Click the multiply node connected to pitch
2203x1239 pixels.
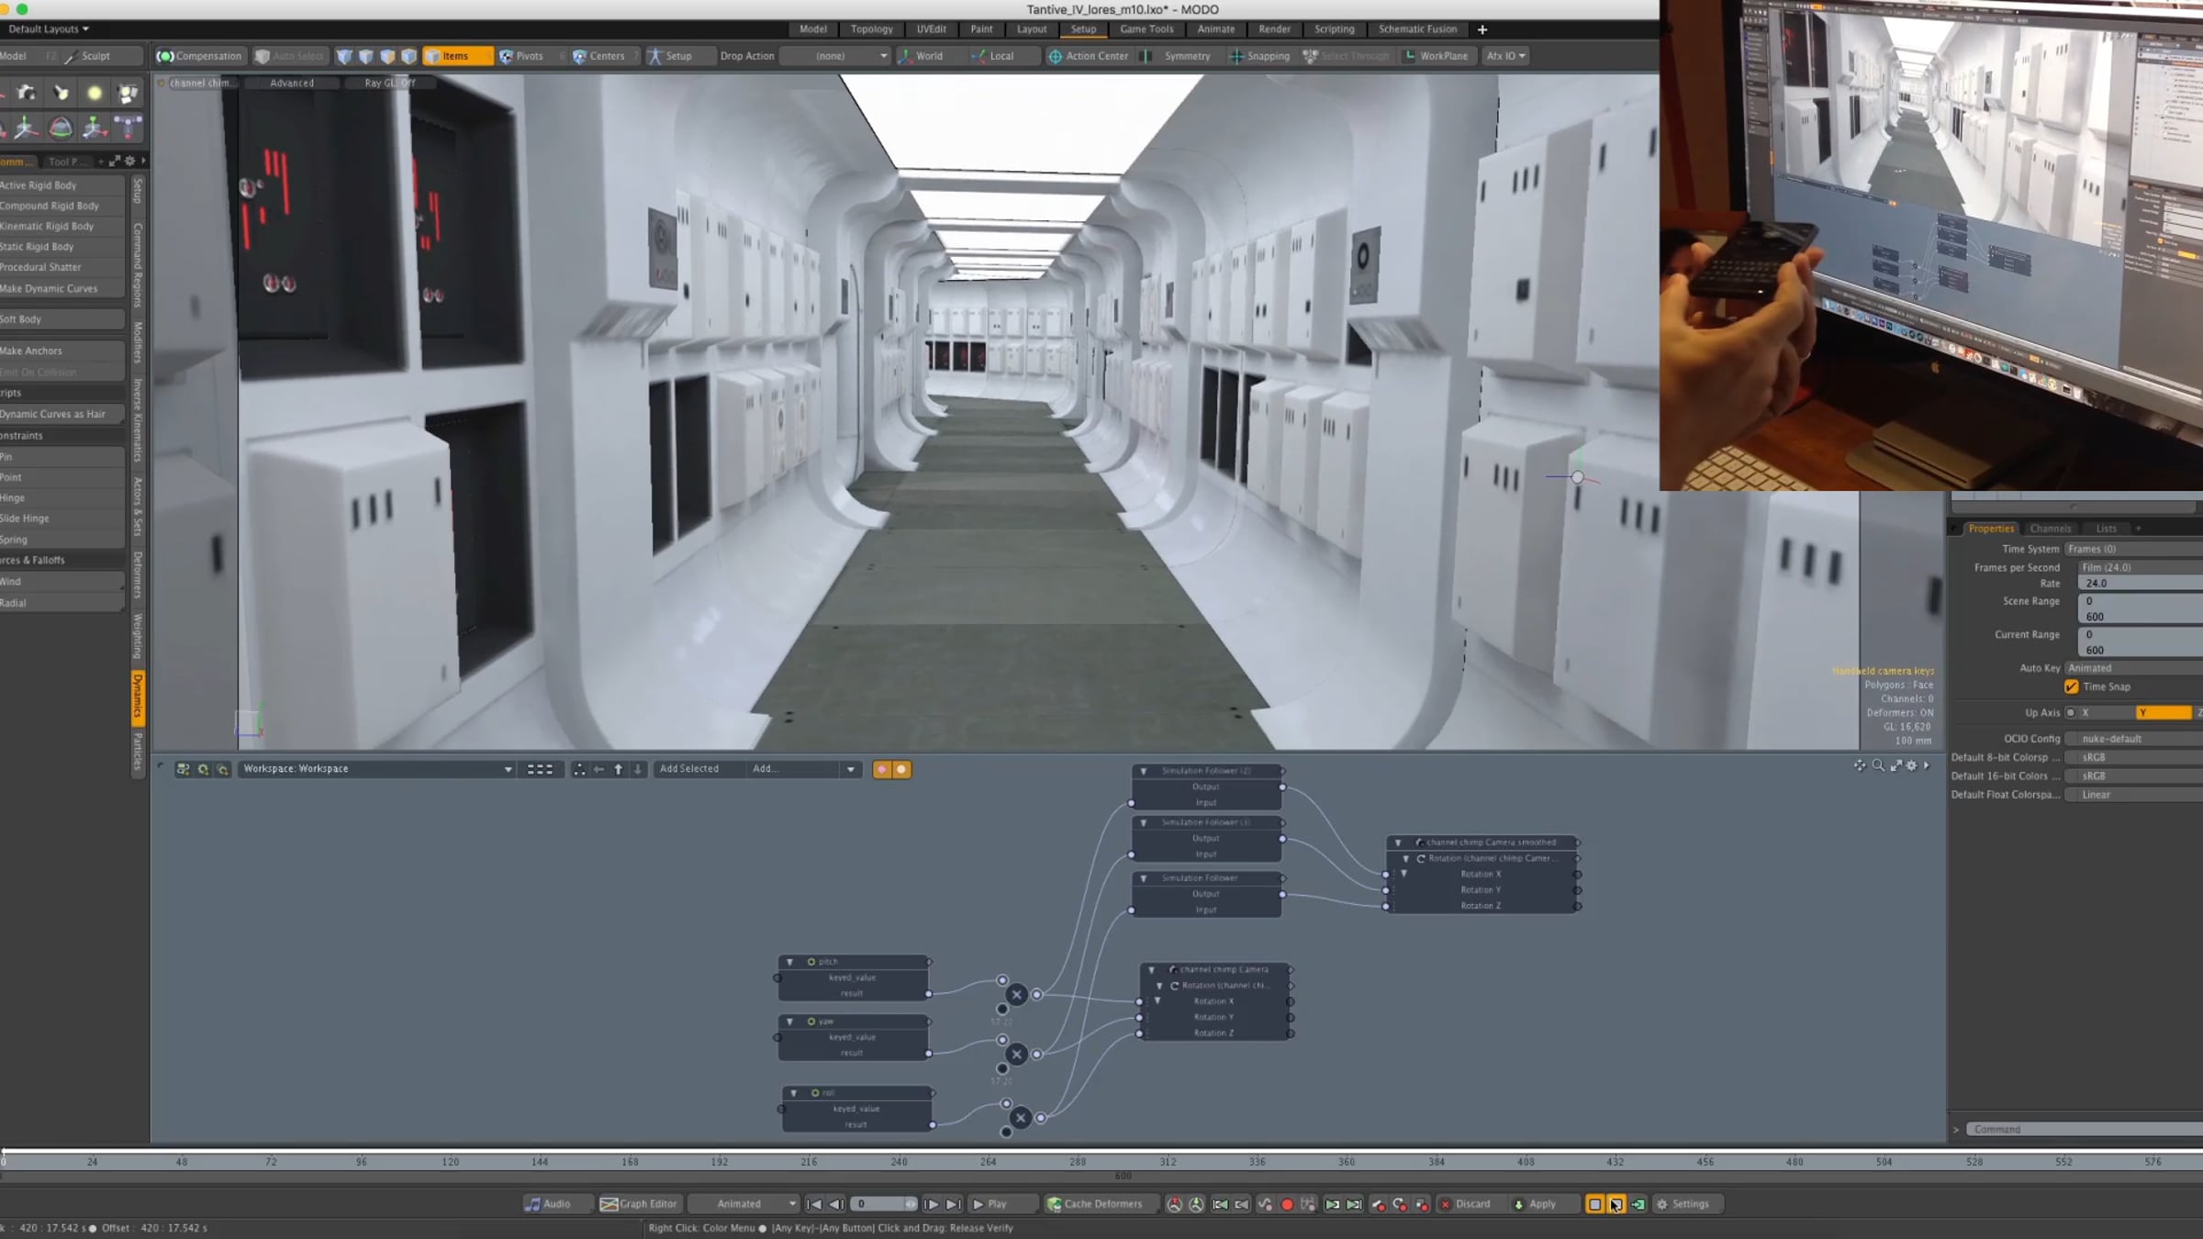click(x=1016, y=994)
